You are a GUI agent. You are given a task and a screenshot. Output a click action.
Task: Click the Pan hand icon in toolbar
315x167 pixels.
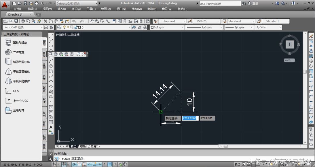pos(92,21)
